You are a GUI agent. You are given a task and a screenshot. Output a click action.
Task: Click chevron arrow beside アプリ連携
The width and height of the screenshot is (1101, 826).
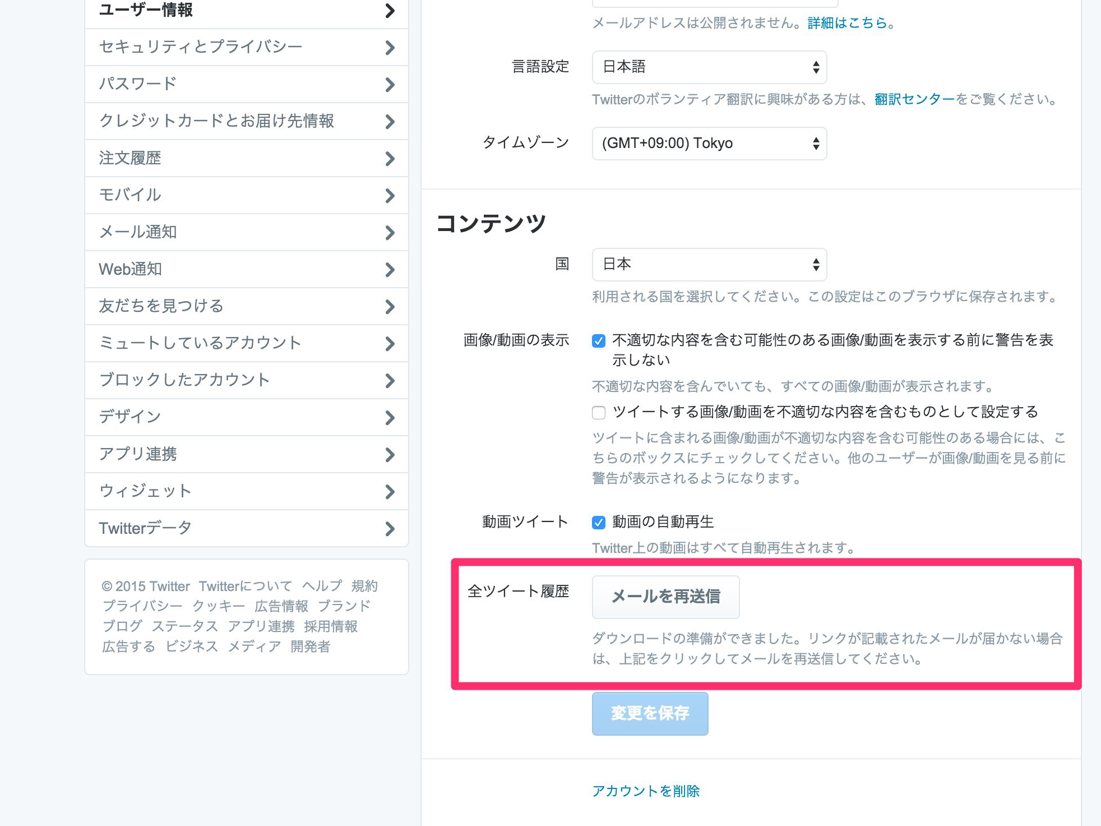click(x=390, y=455)
